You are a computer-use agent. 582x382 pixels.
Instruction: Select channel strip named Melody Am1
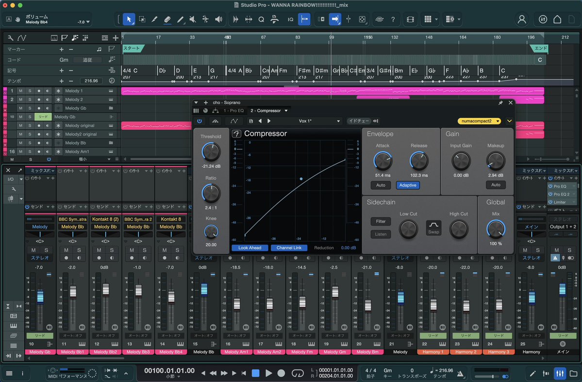click(236, 352)
